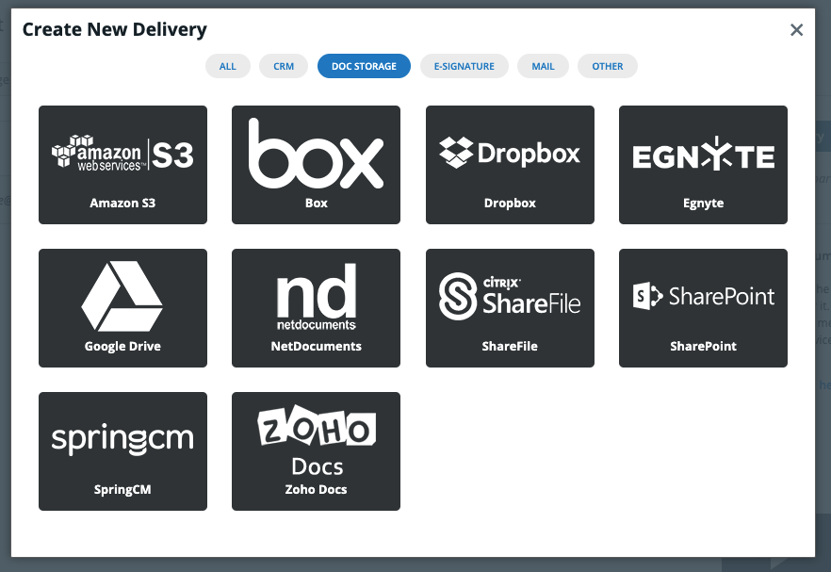Pick the Dropbox logo tile

(510, 153)
